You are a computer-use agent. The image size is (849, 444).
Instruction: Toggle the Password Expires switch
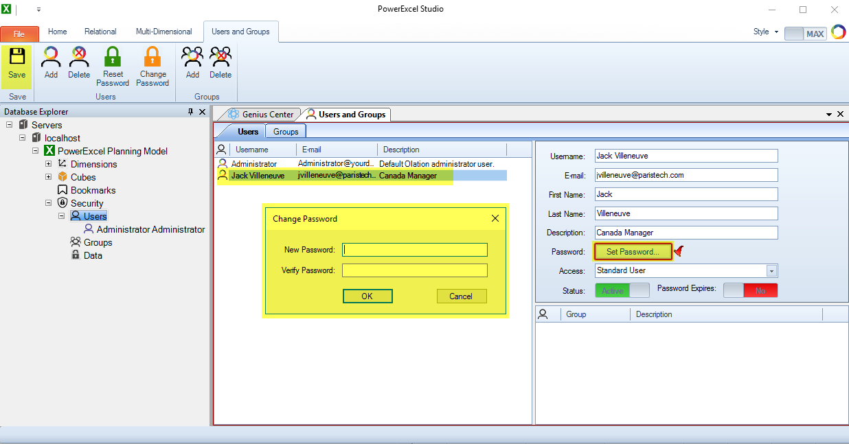(750, 290)
